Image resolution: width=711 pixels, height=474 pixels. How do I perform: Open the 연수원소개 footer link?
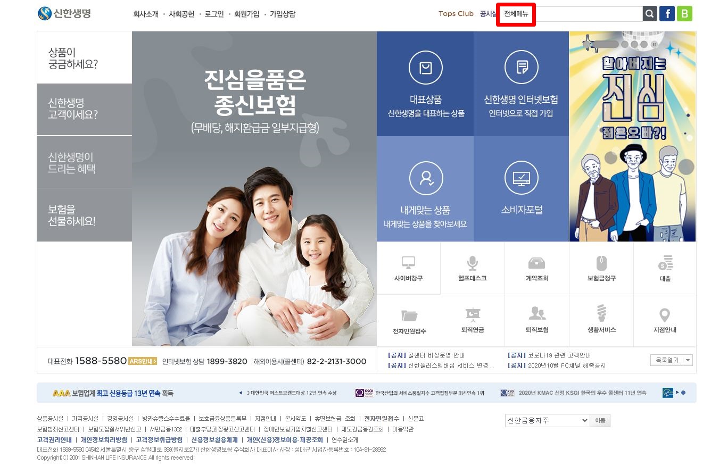coord(345,440)
